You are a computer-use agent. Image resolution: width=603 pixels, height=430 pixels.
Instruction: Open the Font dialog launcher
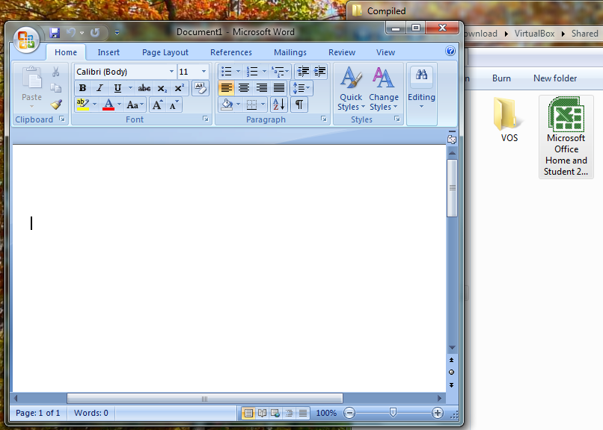[206, 119]
